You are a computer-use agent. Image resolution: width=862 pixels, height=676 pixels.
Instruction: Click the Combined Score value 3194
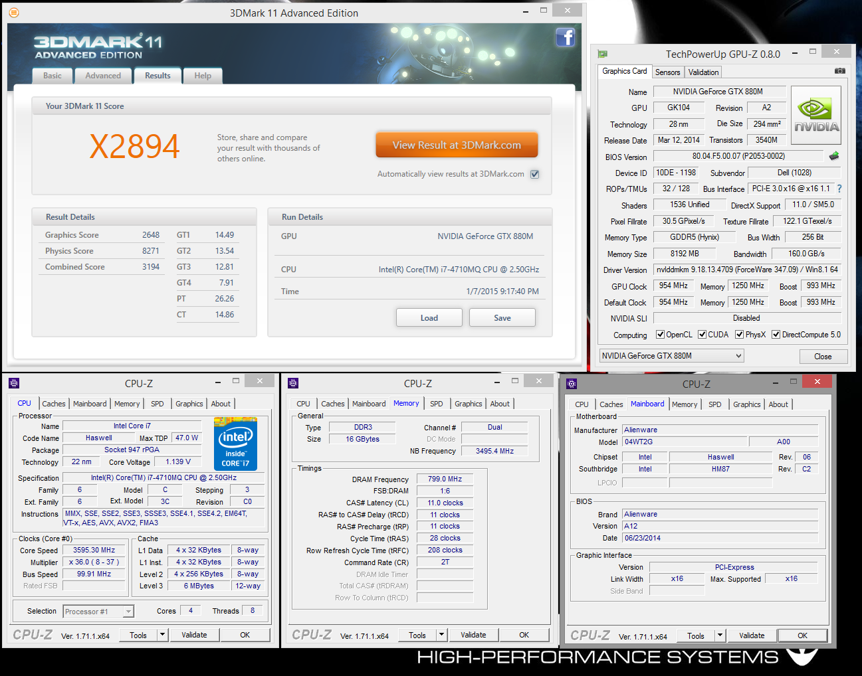tap(151, 267)
